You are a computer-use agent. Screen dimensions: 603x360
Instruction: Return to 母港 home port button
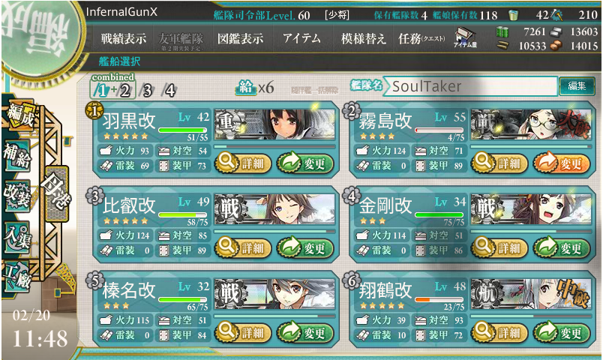(56, 193)
